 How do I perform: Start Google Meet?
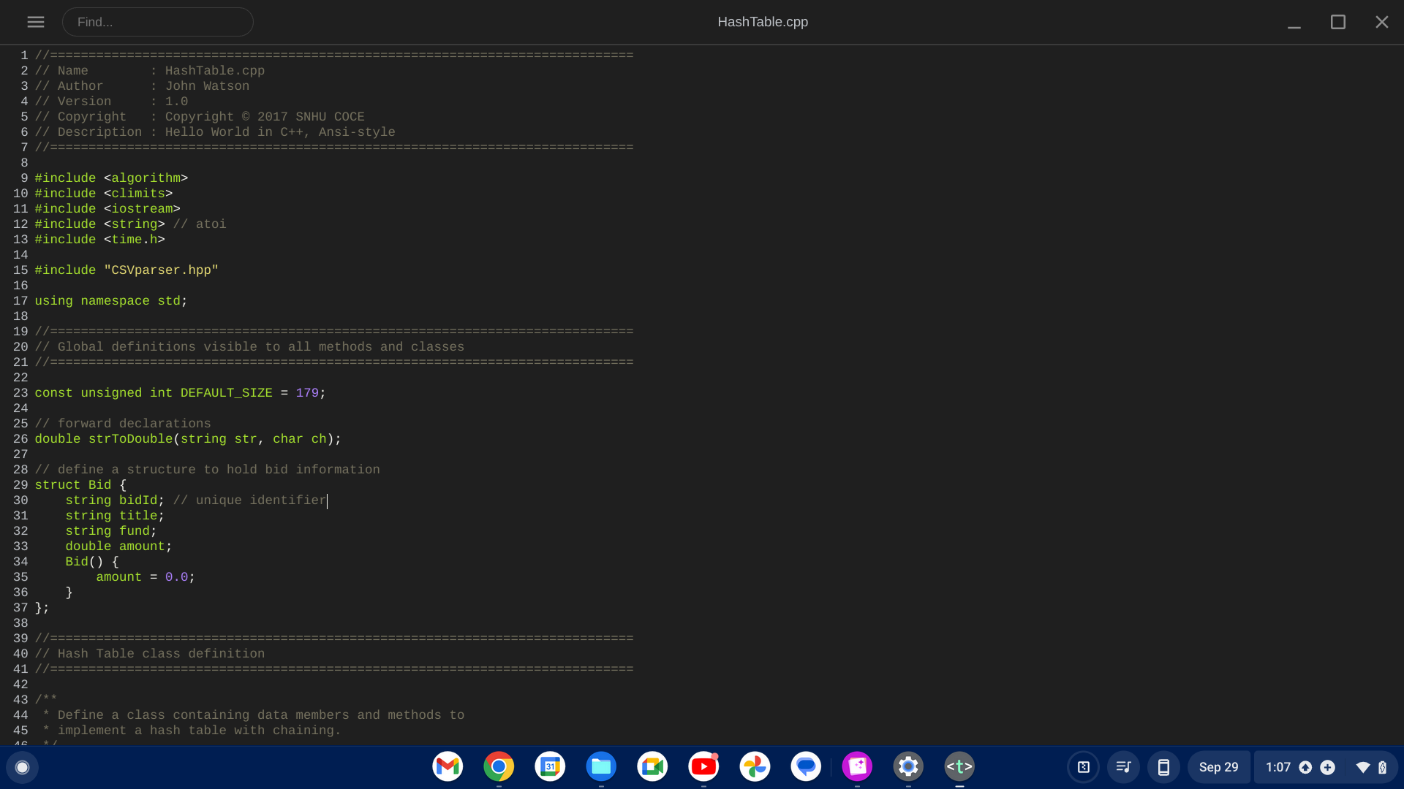pyautogui.click(x=652, y=767)
